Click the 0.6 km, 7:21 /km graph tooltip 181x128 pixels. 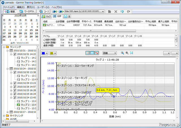[107, 90]
